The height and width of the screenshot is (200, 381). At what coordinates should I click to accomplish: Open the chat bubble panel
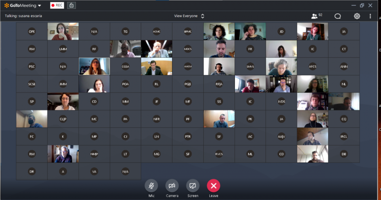(338, 16)
